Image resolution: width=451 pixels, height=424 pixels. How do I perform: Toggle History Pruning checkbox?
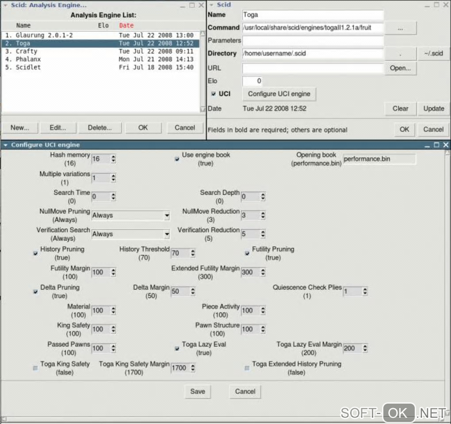point(35,253)
